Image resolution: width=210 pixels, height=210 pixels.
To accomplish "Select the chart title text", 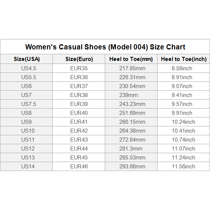I will point(105,47).
